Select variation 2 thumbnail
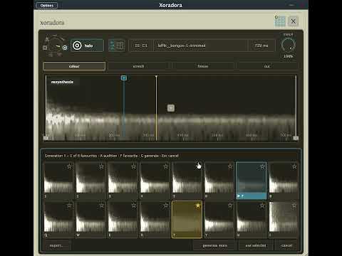 click(x=90, y=181)
